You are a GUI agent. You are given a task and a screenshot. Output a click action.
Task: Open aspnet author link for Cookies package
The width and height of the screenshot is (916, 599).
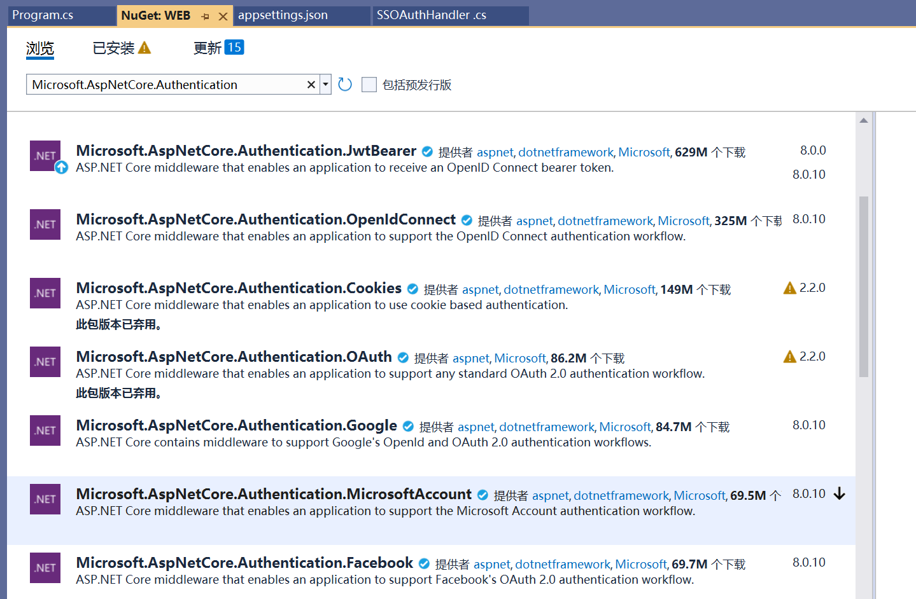[480, 290]
